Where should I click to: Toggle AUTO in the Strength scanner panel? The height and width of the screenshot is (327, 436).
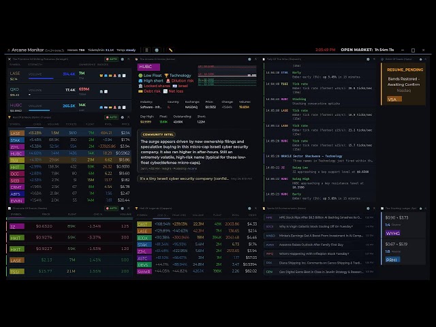[112, 59]
